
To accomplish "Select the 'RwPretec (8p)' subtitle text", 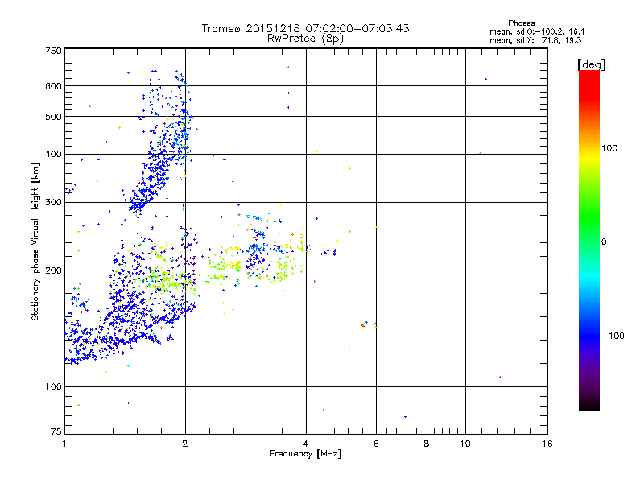I will tap(305, 39).
